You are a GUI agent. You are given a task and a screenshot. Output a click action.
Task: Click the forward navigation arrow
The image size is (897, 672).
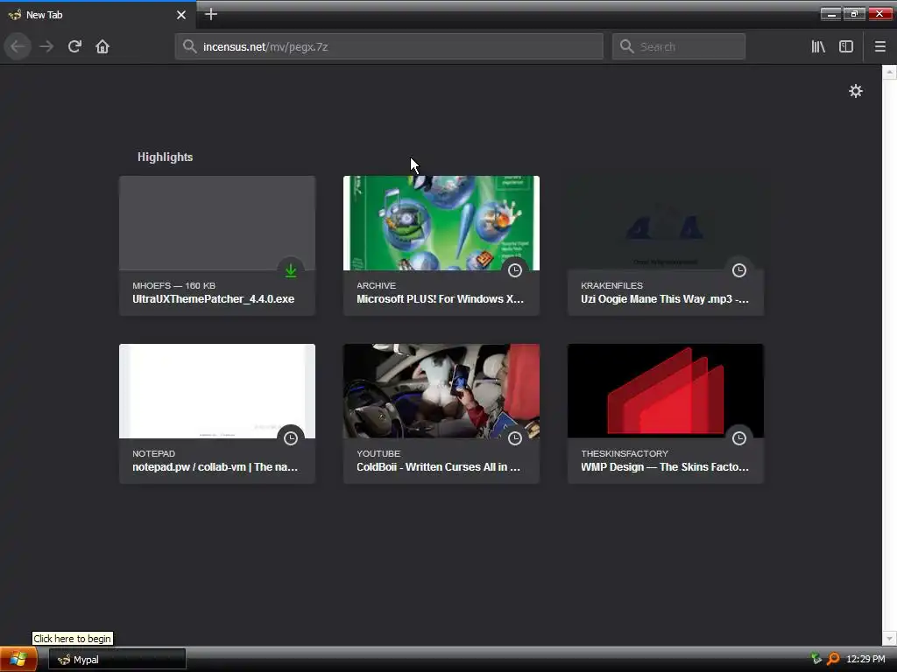pyautogui.click(x=46, y=46)
